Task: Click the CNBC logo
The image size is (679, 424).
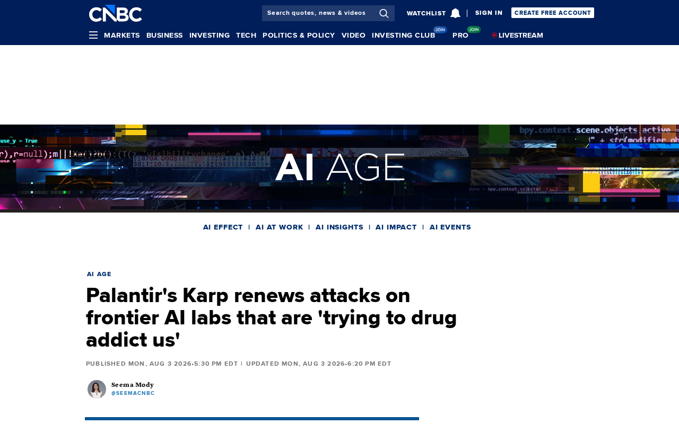Action: [x=115, y=13]
